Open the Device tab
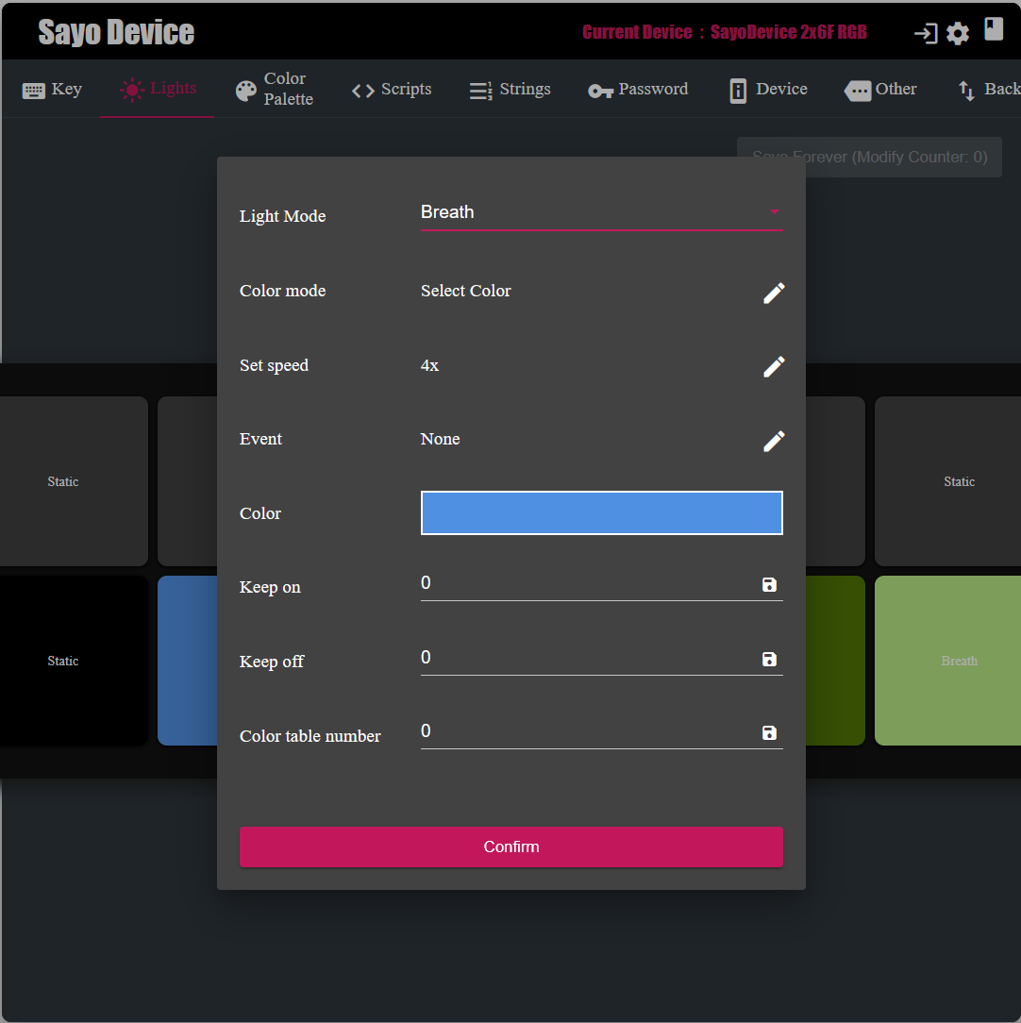This screenshot has width=1021, height=1023. (x=768, y=90)
